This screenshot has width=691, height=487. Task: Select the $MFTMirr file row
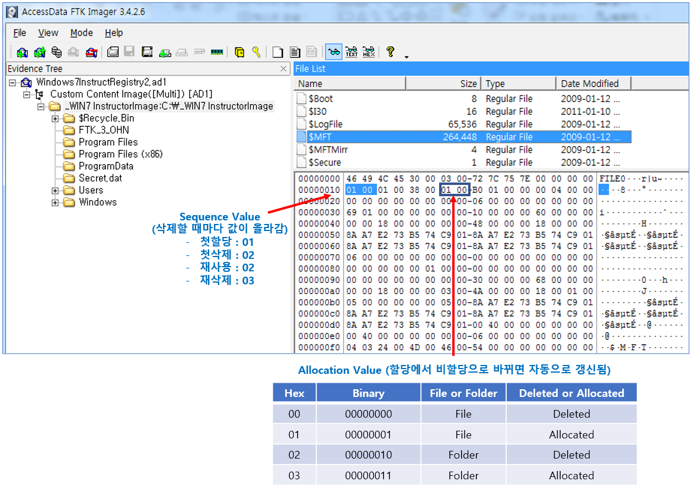(463, 149)
